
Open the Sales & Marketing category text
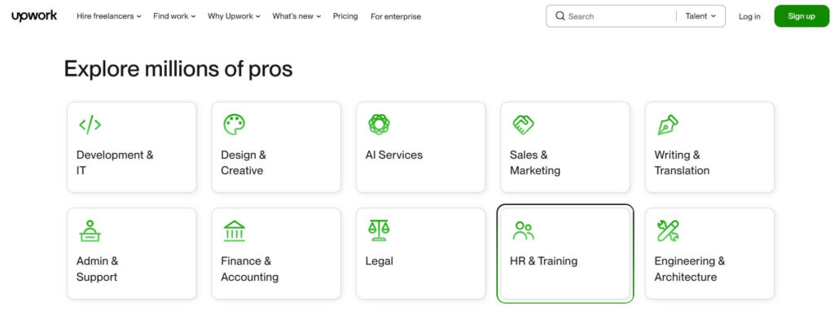point(535,163)
